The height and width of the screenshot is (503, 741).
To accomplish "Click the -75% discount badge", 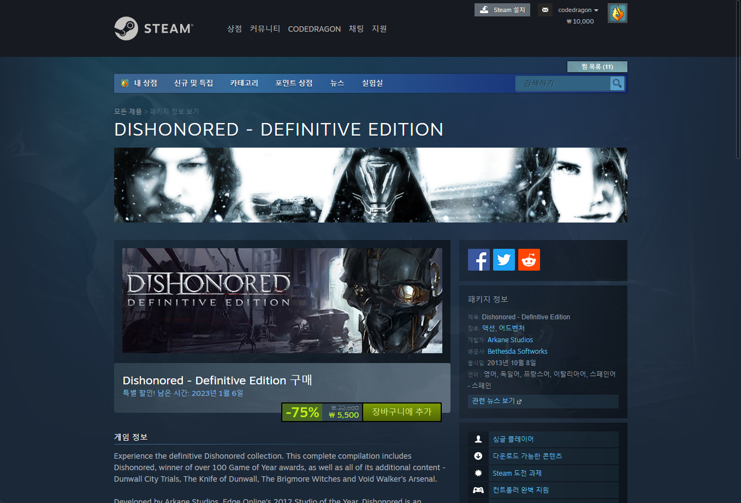I will (x=302, y=412).
